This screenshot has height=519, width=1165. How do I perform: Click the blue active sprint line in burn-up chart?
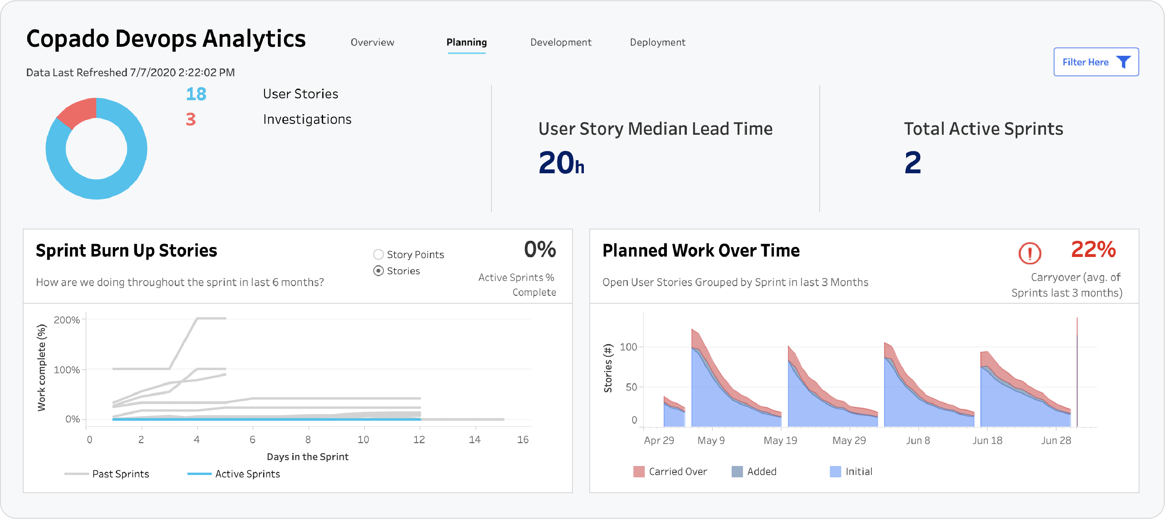point(266,420)
